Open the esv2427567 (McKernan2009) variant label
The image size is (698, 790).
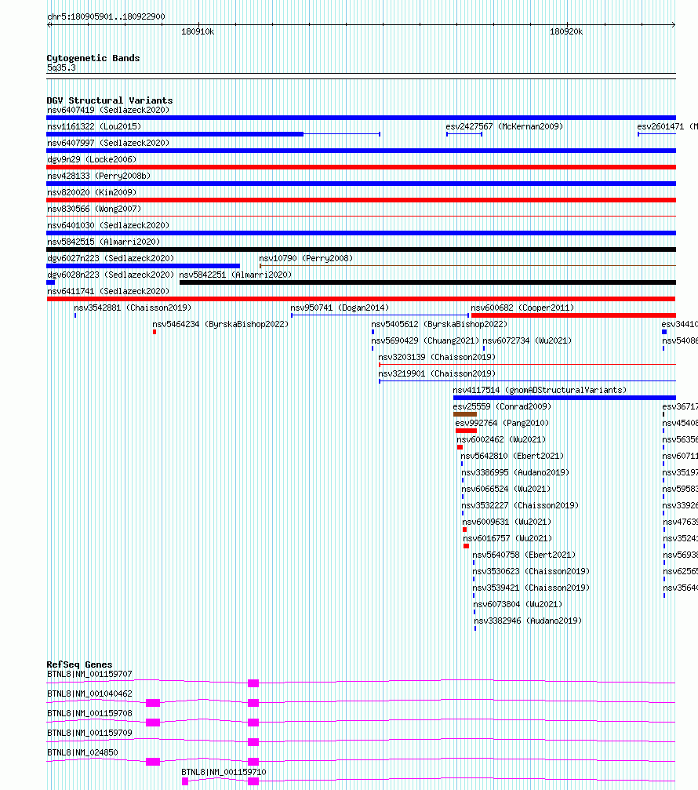tap(504, 126)
